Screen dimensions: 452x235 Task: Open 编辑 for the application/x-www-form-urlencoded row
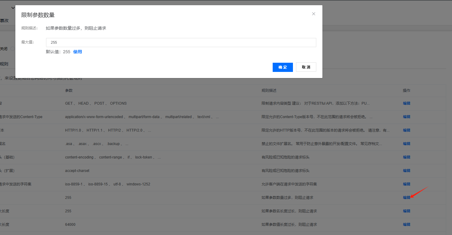tap(407, 117)
